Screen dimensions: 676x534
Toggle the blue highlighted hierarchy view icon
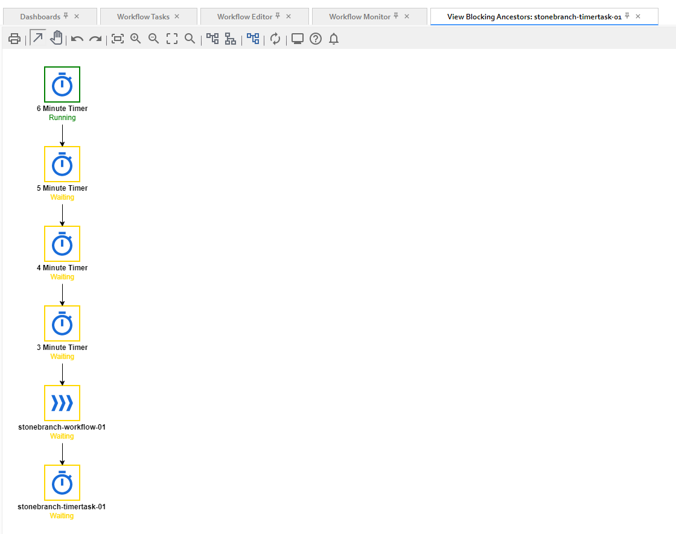pyautogui.click(x=253, y=39)
